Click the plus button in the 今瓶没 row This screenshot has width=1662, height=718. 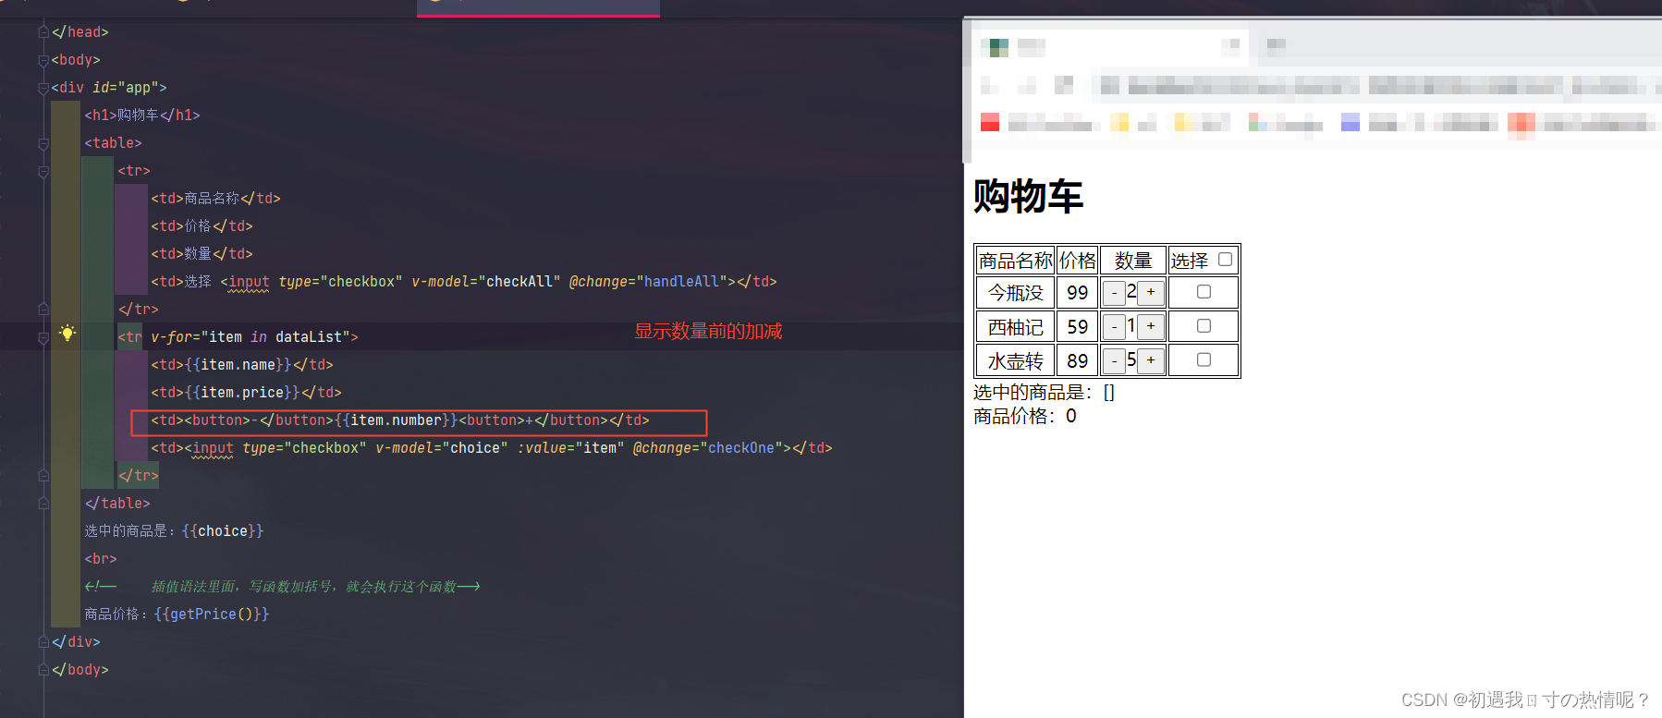coord(1151,293)
